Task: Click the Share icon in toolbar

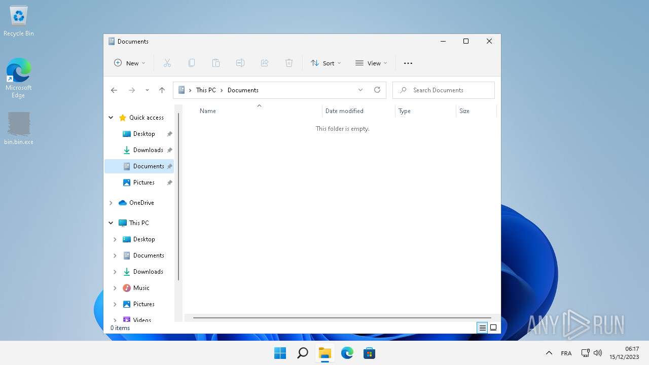Action: pyautogui.click(x=264, y=63)
